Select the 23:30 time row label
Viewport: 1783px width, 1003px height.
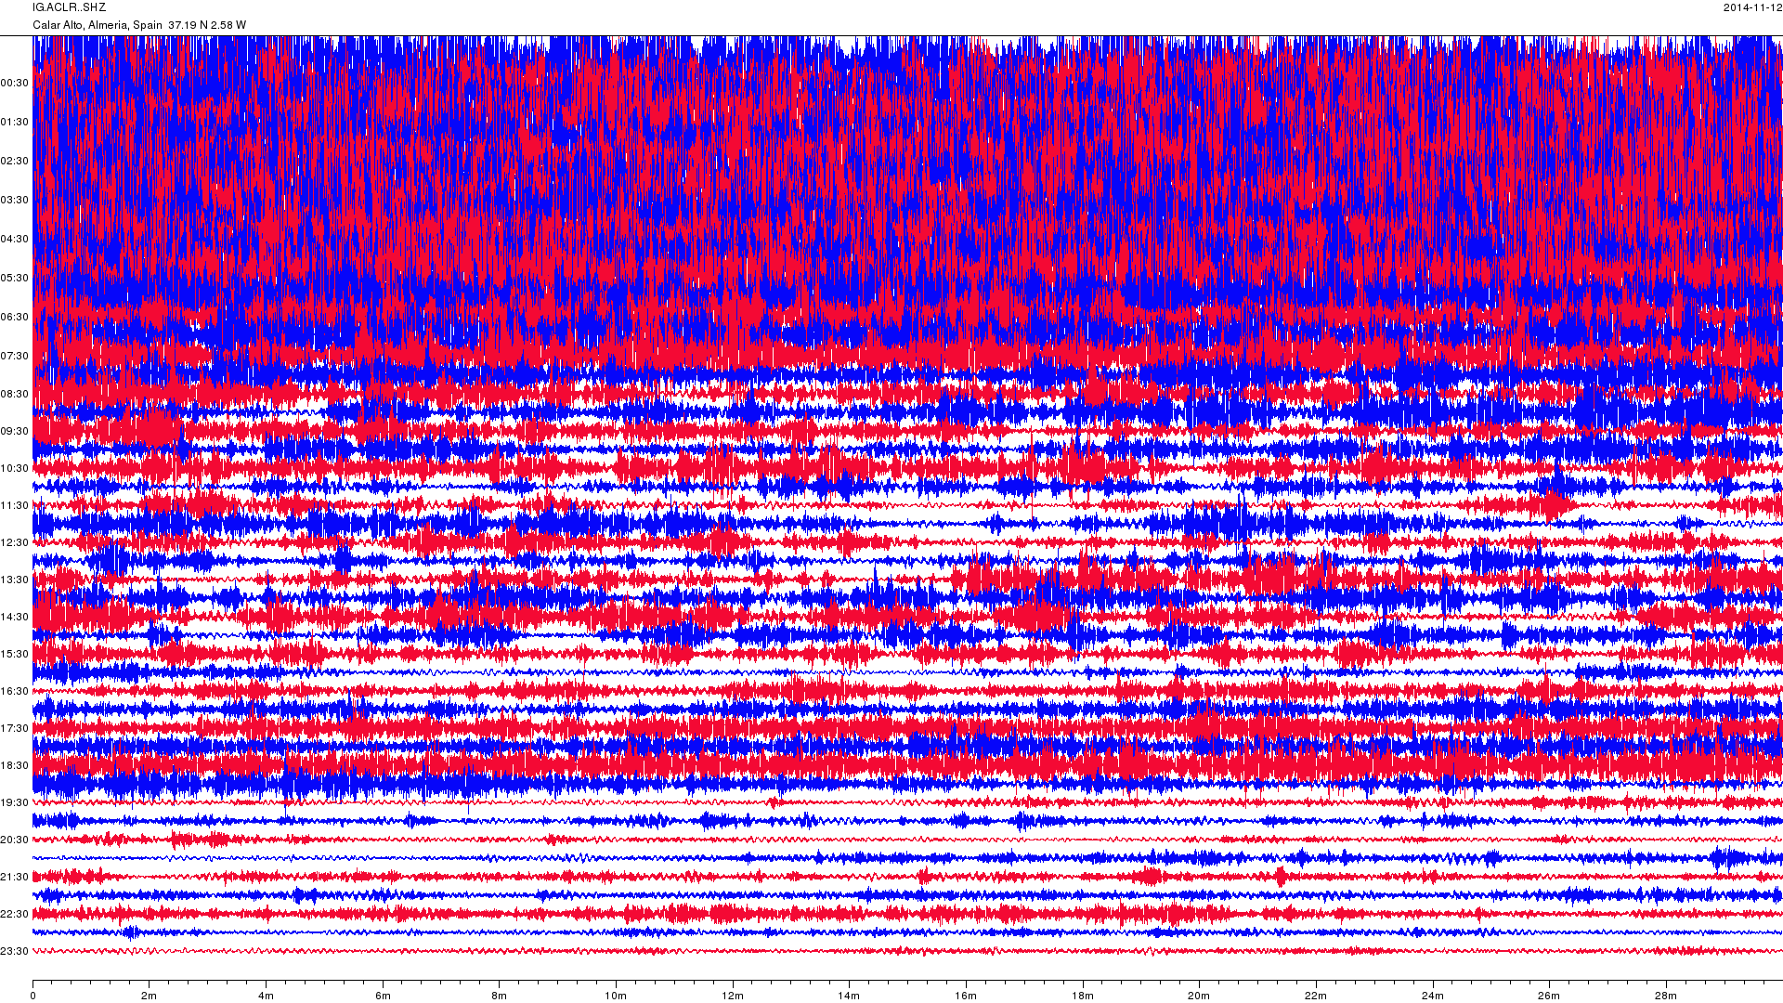click(15, 952)
